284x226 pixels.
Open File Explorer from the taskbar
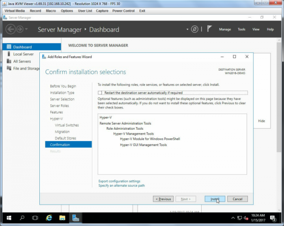pyautogui.click(x=62, y=218)
